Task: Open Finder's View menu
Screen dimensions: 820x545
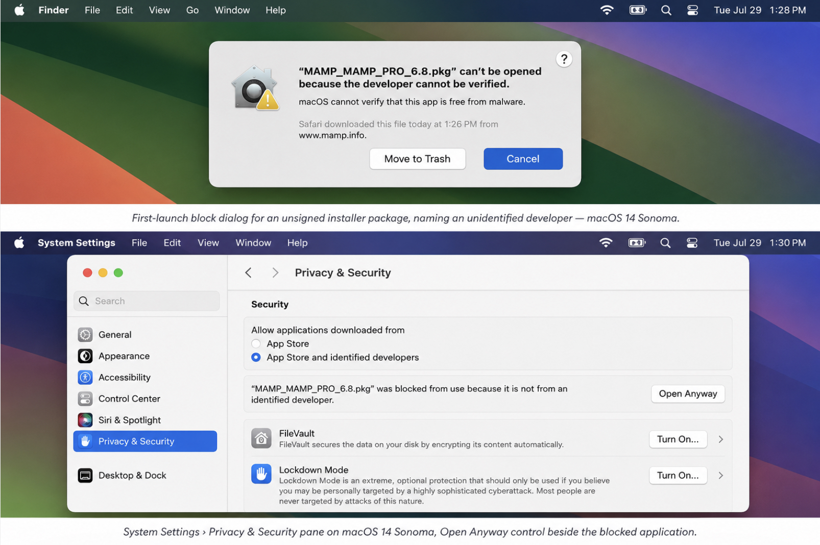Action: point(159,10)
